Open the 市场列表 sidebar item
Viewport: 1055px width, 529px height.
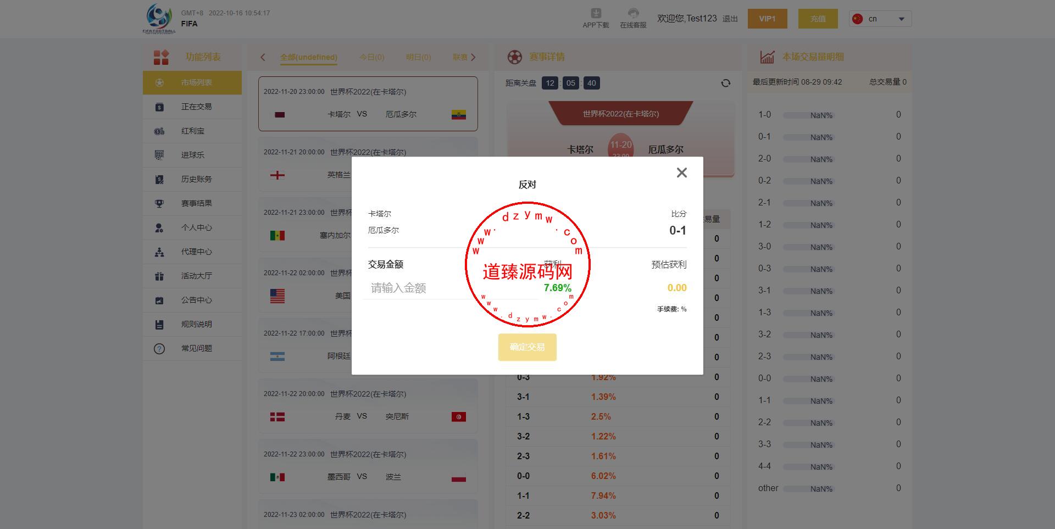[x=192, y=82]
